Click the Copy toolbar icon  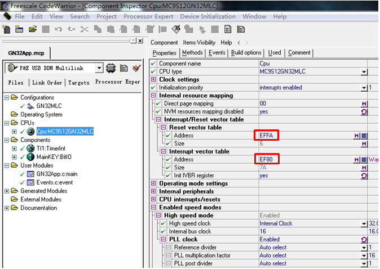(98, 29)
